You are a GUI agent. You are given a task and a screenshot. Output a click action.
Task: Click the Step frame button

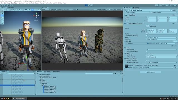click(92, 5)
